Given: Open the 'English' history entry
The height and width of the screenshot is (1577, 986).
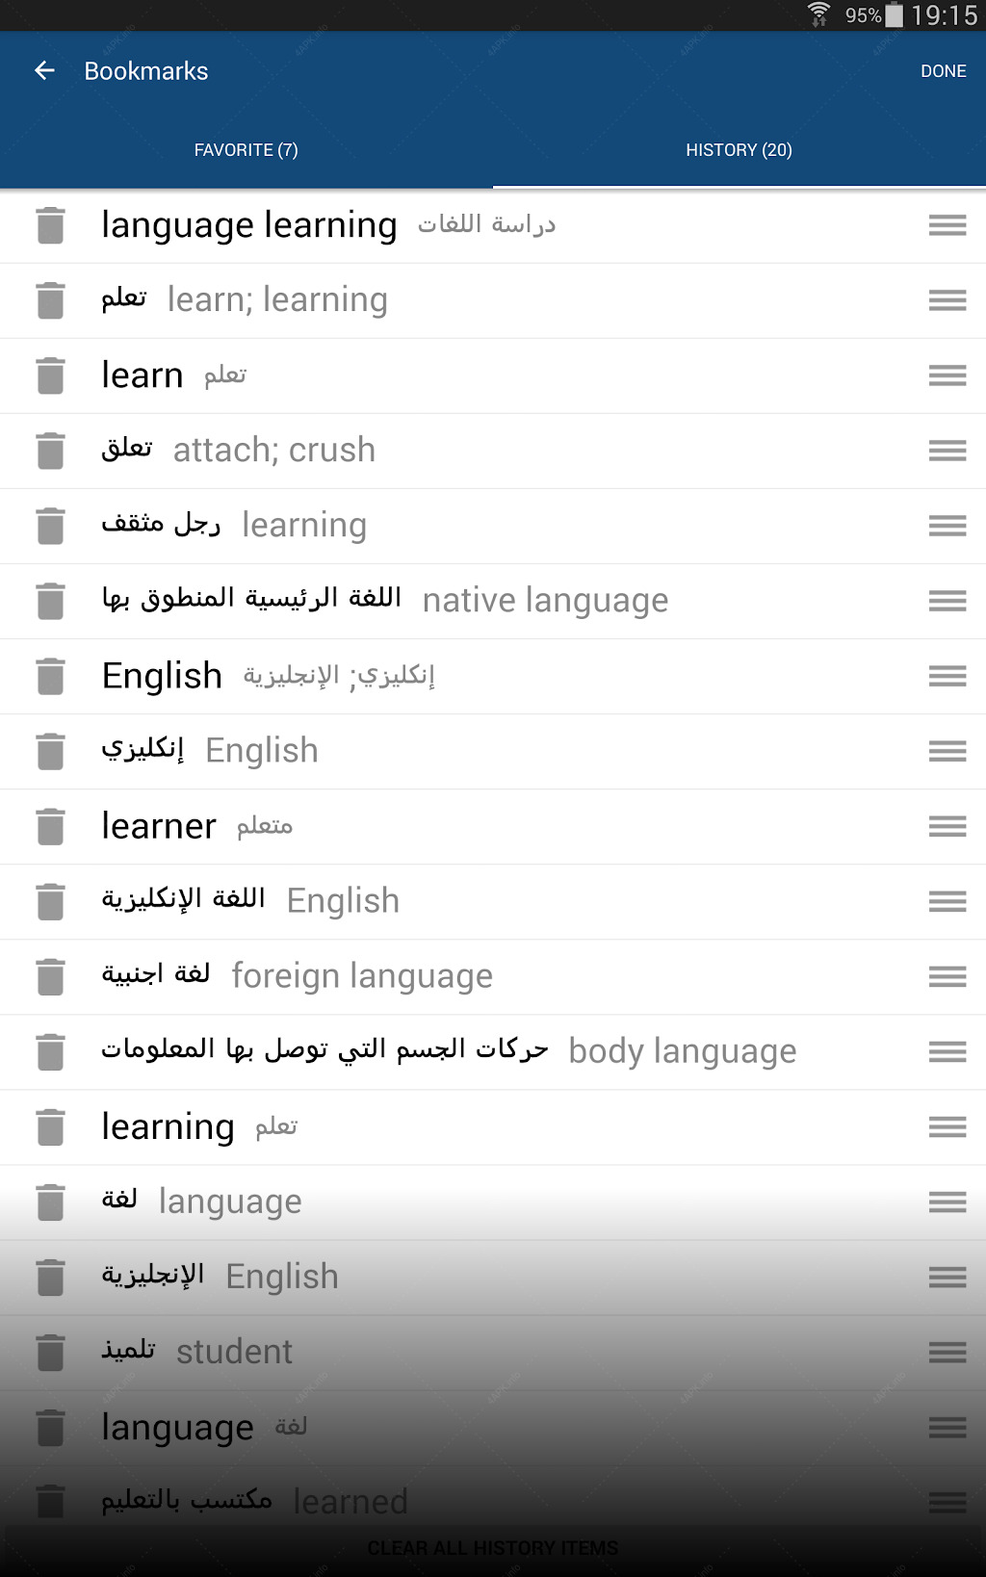Looking at the screenshot, I should pyautogui.click(x=493, y=676).
